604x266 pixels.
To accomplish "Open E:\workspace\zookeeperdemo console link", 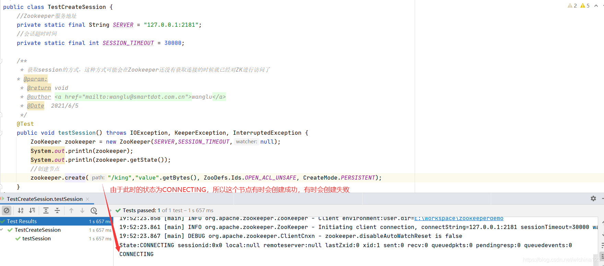I will (x=459, y=218).
